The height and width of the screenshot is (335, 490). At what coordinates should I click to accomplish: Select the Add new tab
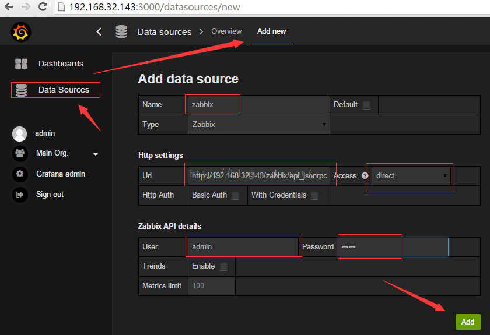click(271, 31)
